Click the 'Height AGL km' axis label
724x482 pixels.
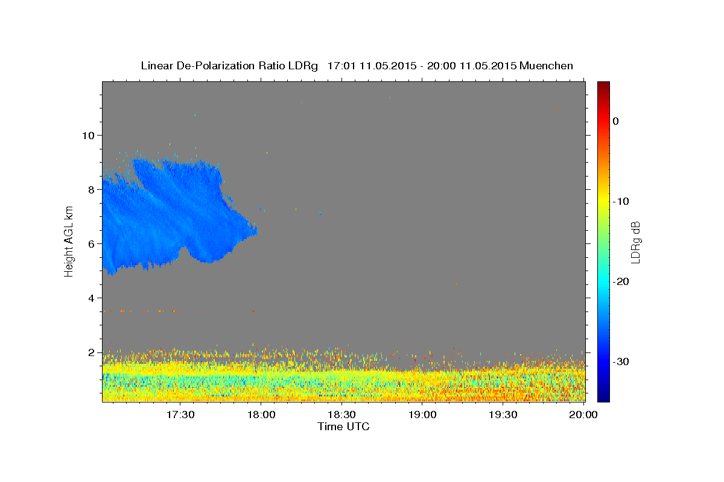(x=69, y=241)
